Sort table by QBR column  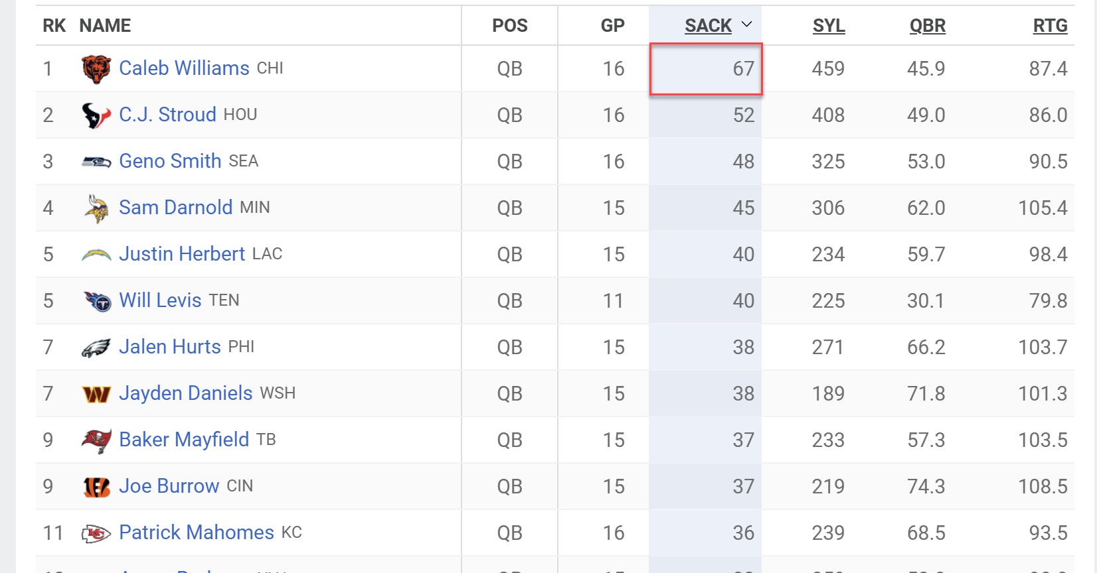(x=927, y=26)
